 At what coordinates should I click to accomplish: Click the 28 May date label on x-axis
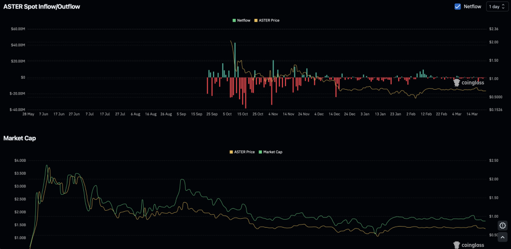click(28, 114)
